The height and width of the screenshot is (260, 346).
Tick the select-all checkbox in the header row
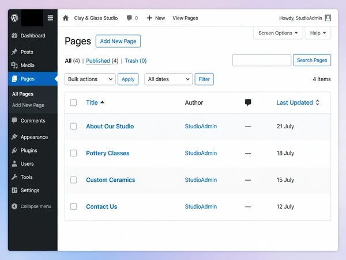73,102
